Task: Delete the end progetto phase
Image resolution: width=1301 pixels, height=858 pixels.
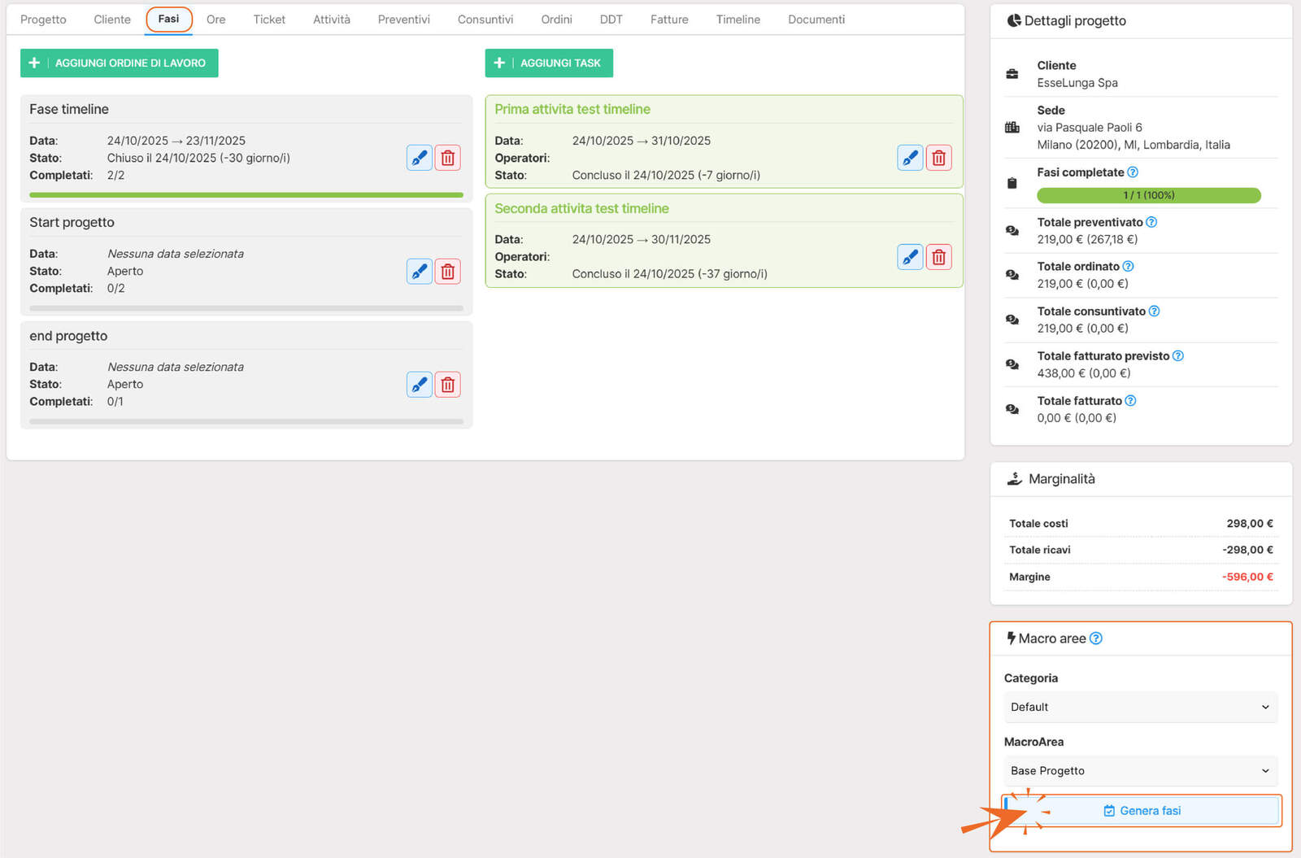Action: point(448,385)
